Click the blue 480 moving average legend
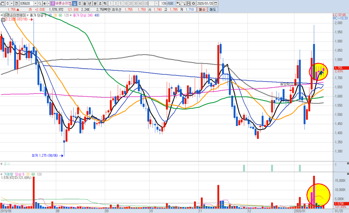Viewport: 349px width, 213px height. (x=97, y=15)
